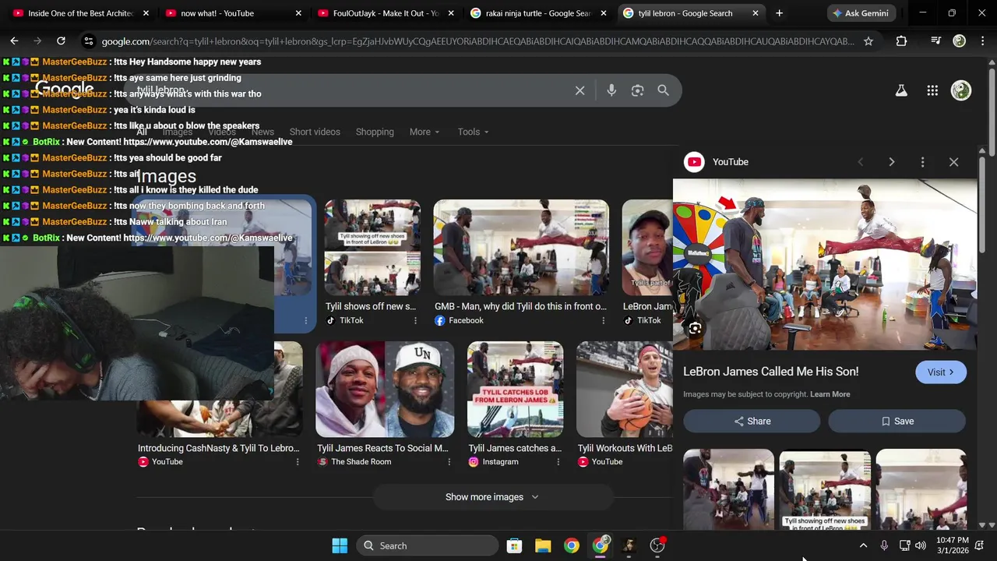Open the media controls icon in Chrome toolbar
Screen dimensions: 997x561
point(936,41)
